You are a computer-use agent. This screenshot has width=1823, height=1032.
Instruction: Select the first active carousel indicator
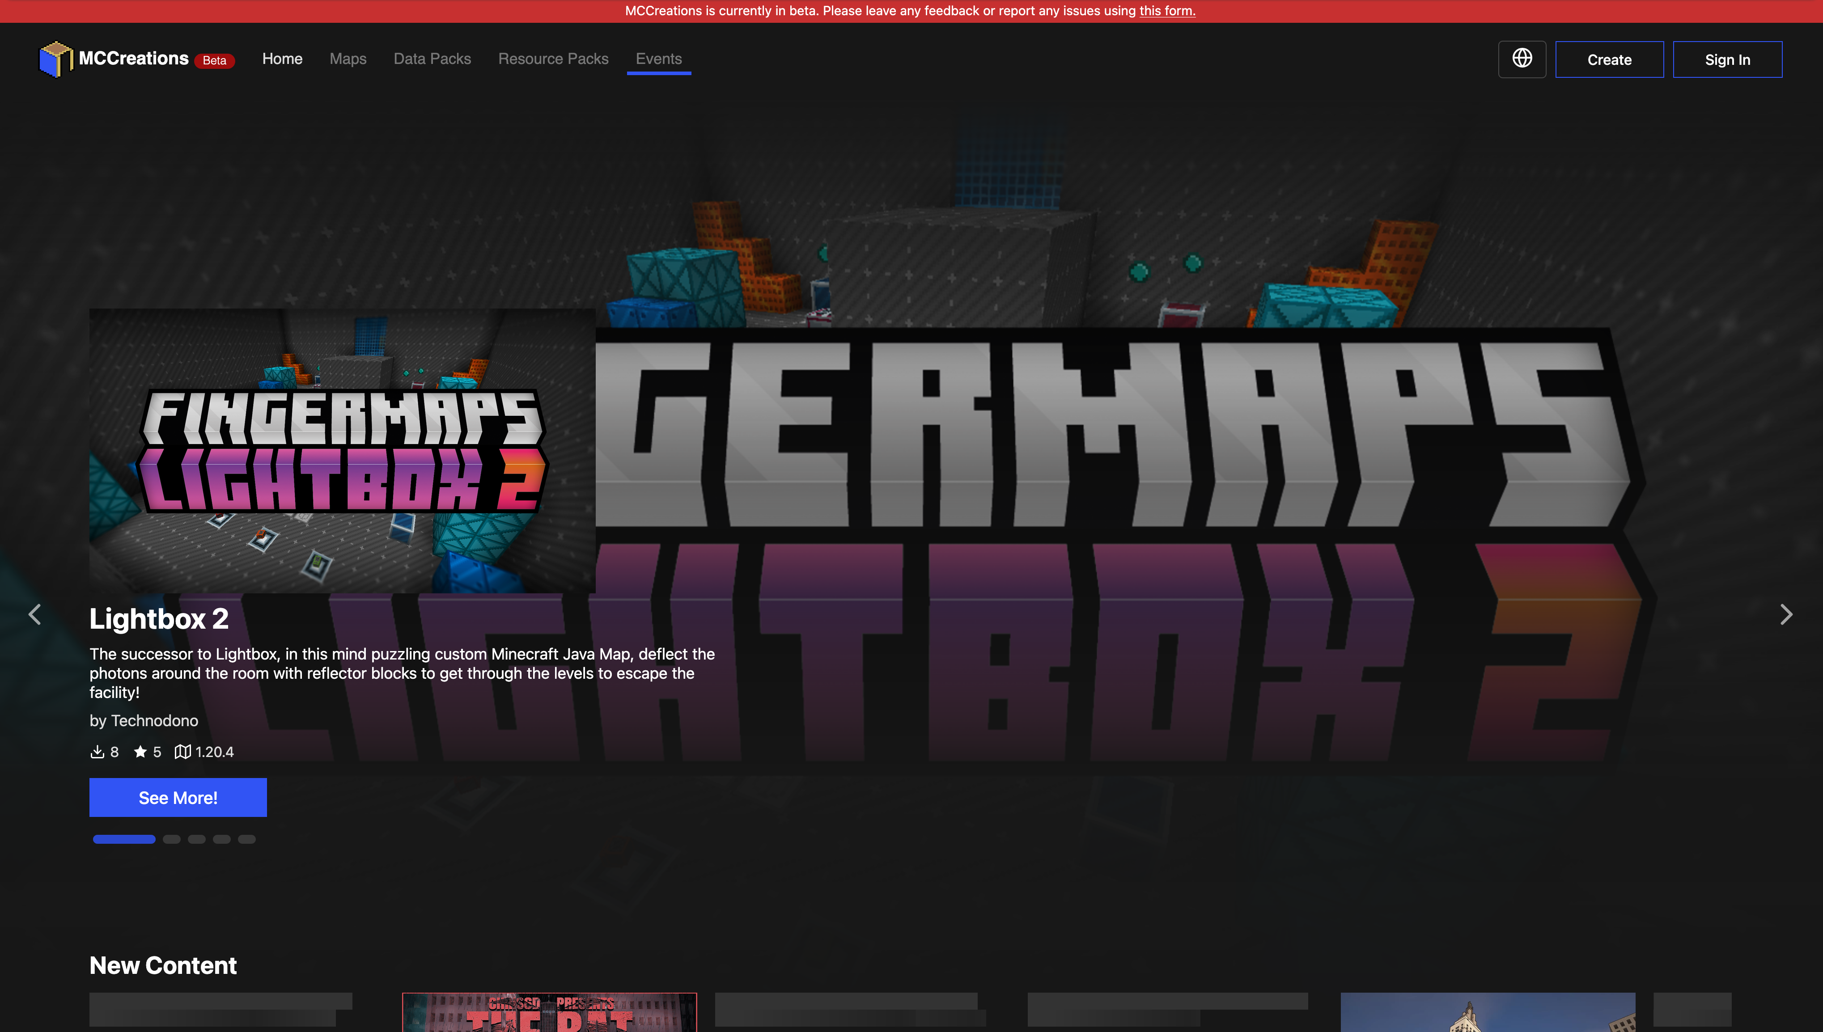[124, 839]
